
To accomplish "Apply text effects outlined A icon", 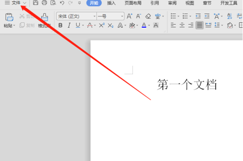I will click(x=120, y=25).
